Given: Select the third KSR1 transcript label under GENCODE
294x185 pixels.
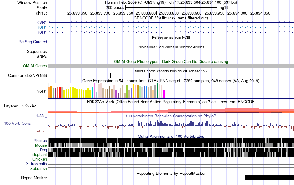Looking at the screenshot, I should 42,32.
